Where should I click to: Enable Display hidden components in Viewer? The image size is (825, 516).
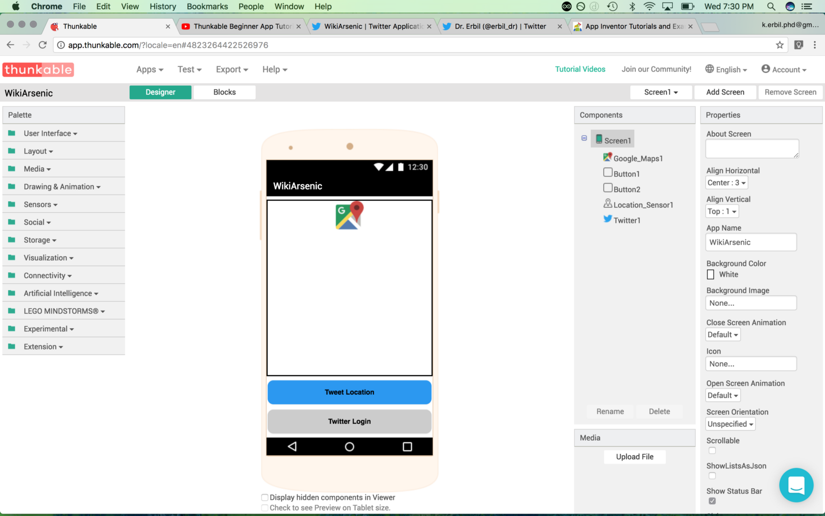click(265, 497)
